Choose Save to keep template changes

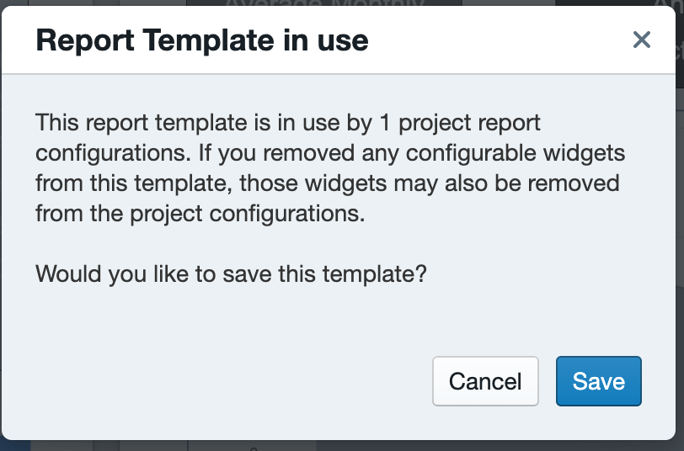click(598, 381)
